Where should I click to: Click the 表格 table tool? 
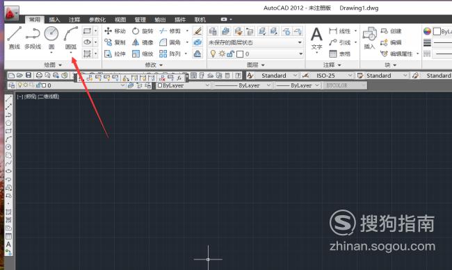click(339, 54)
